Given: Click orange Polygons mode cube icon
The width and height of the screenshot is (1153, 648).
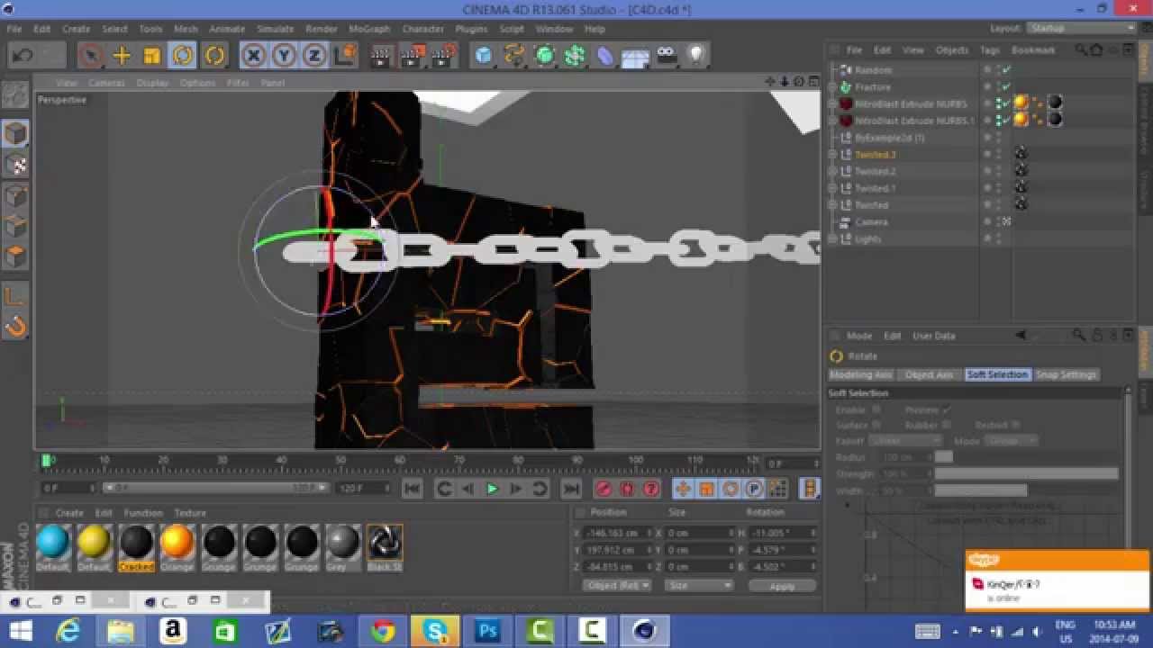Looking at the screenshot, I should coord(15,256).
